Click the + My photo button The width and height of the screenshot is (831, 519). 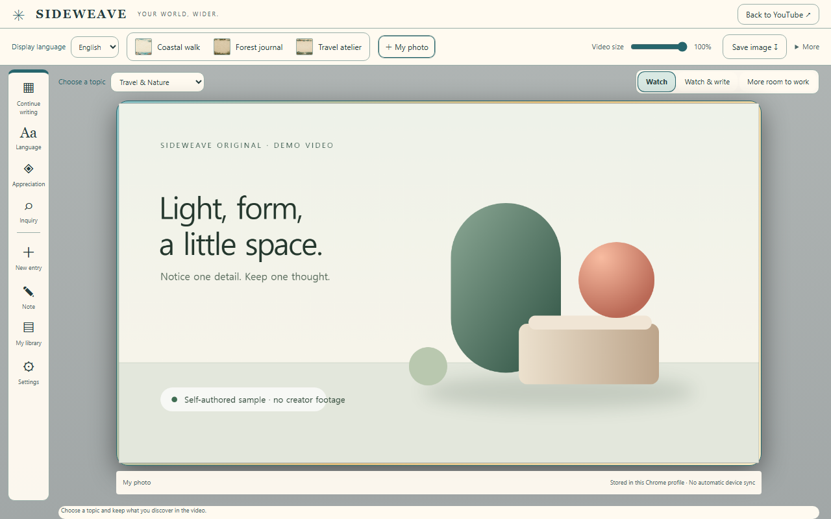click(x=407, y=47)
